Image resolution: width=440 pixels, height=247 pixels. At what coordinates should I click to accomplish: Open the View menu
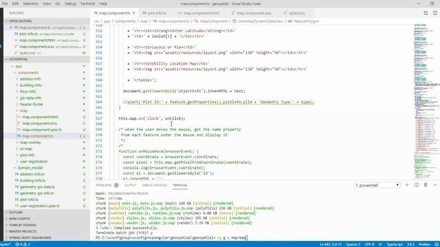pyautogui.click(x=47, y=3)
